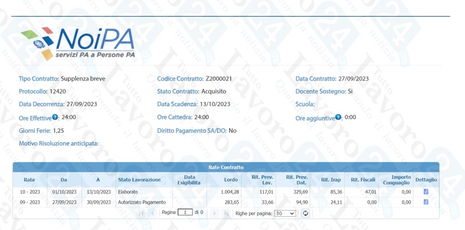Click 'Ore Cattedra' label
The height and width of the screenshot is (230, 465).
(175, 117)
